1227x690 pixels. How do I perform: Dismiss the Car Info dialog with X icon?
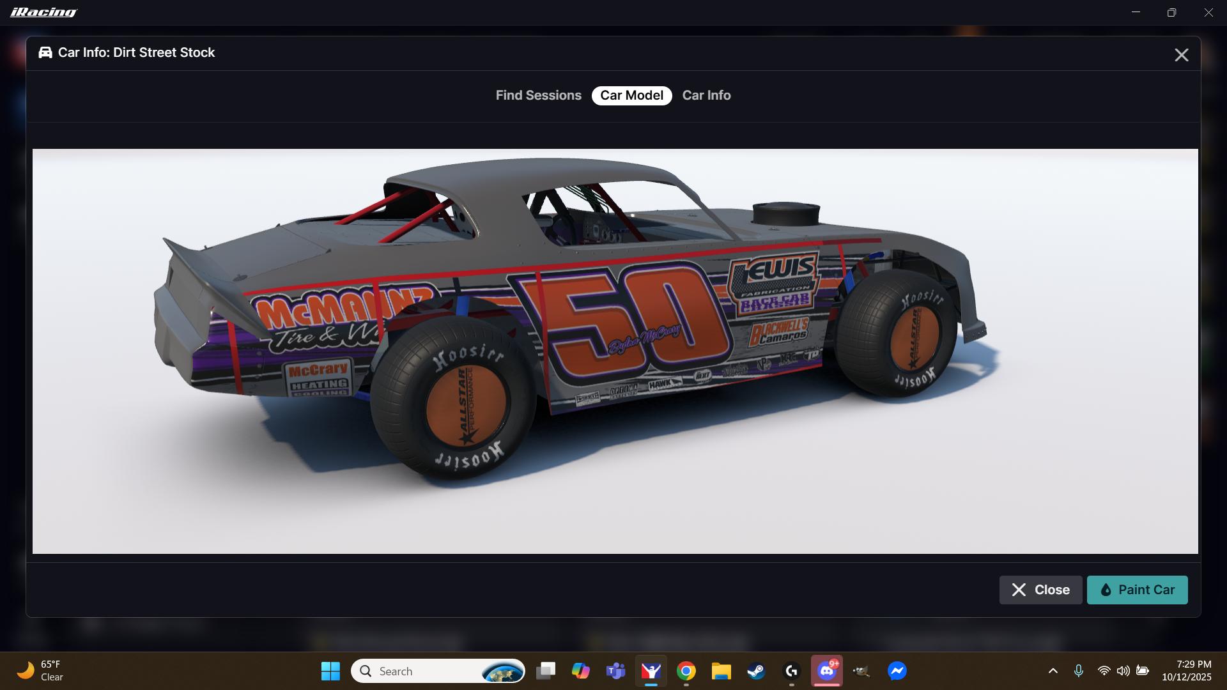(x=1181, y=55)
